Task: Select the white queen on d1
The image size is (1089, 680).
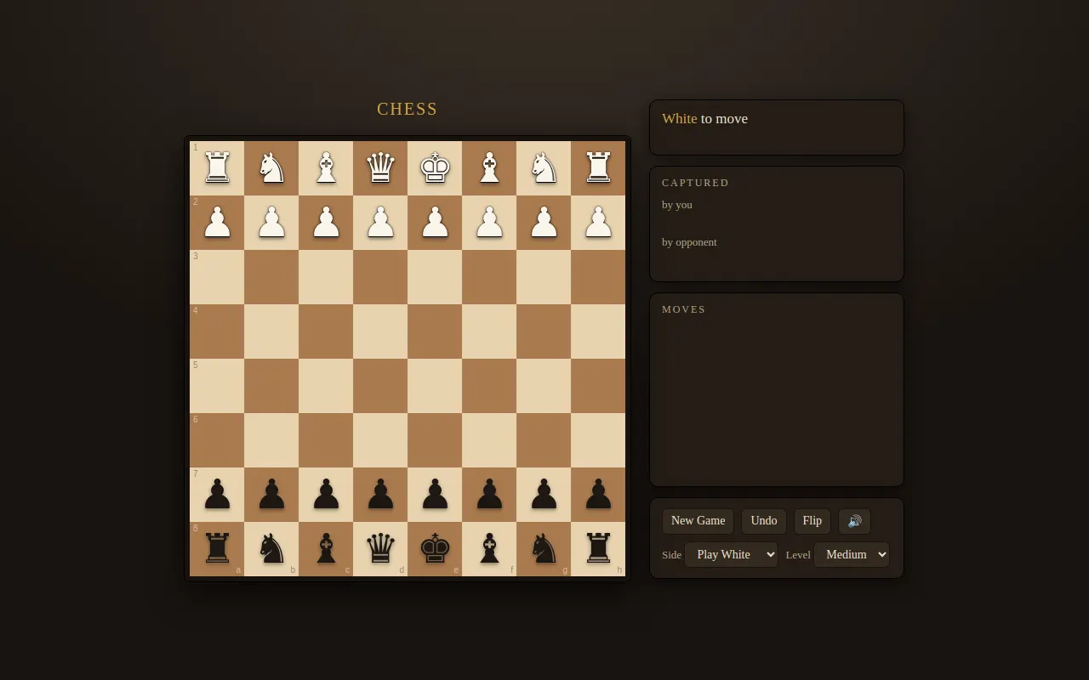Action: point(380,168)
